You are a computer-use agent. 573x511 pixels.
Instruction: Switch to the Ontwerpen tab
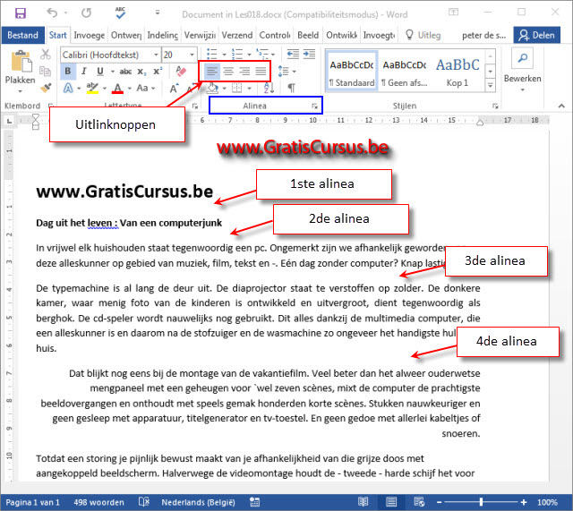tap(126, 36)
